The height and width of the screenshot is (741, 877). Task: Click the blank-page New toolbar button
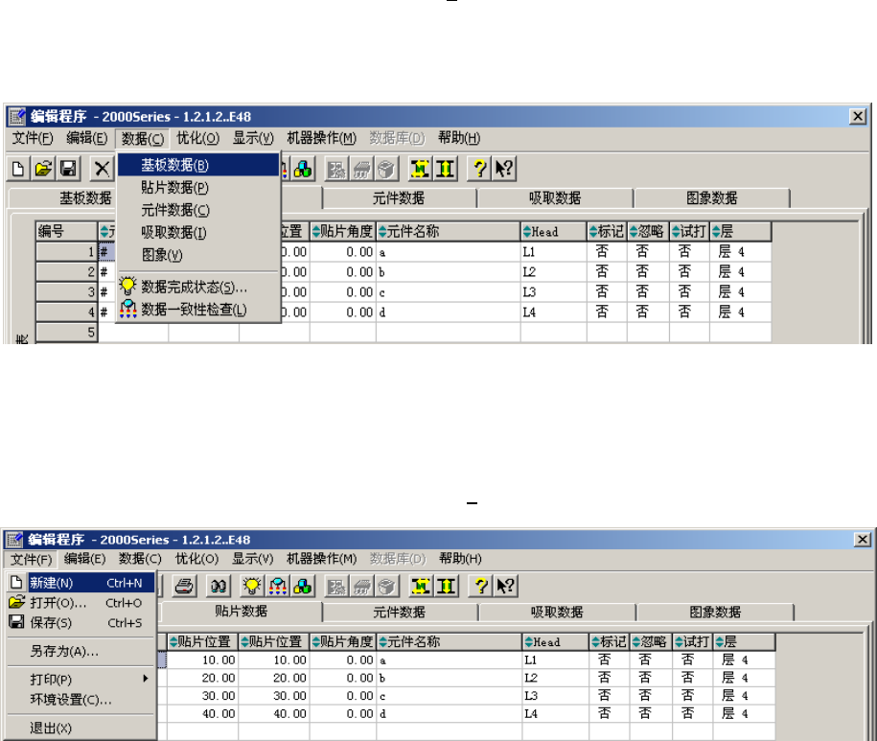(18, 169)
